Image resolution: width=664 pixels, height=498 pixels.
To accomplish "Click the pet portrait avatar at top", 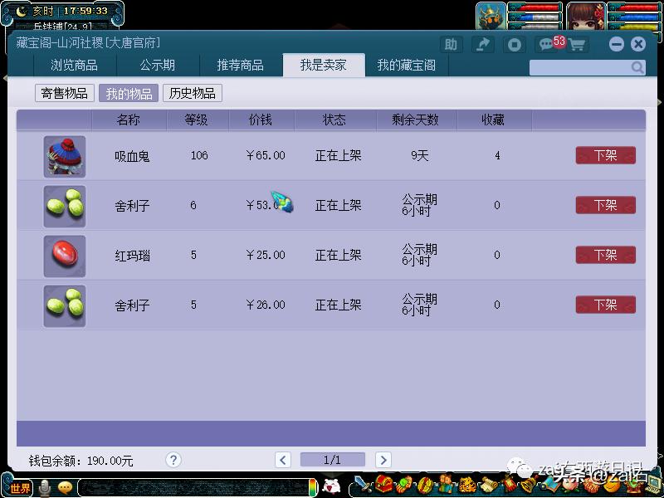I will click(491, 16).
